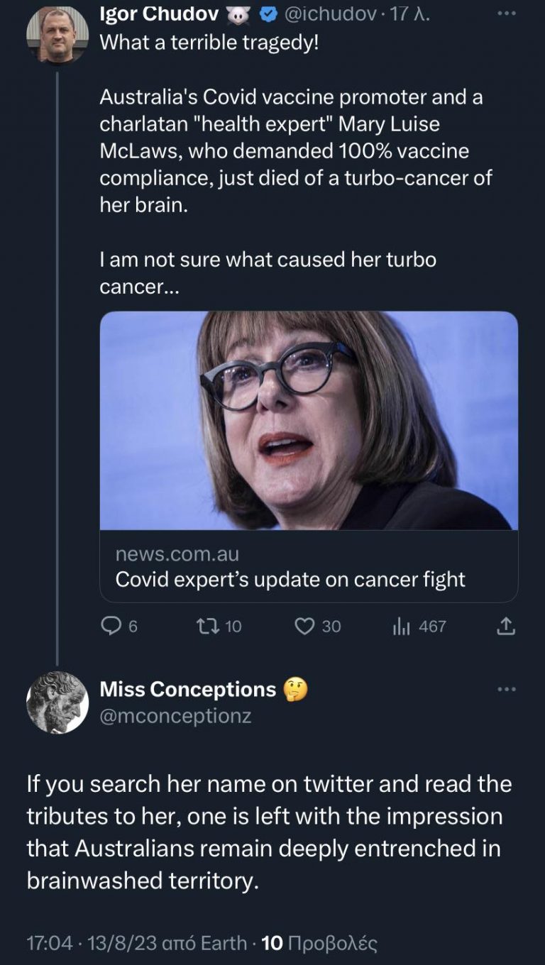This screenshot has height=965, width=545.
Task: Click the Igor Chudov display name
Action: [x=159, y=13]
